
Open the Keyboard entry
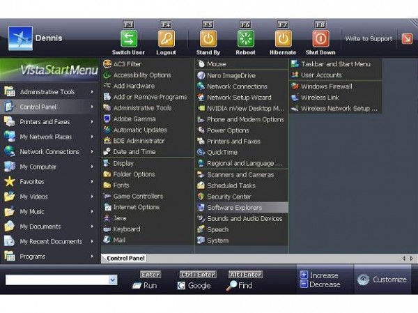pyautogui.click(x=147, y=229)
